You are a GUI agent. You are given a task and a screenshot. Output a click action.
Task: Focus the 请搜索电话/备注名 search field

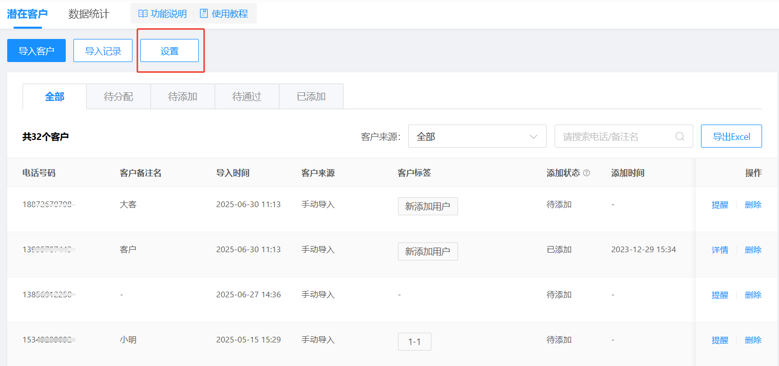point(624,136)
